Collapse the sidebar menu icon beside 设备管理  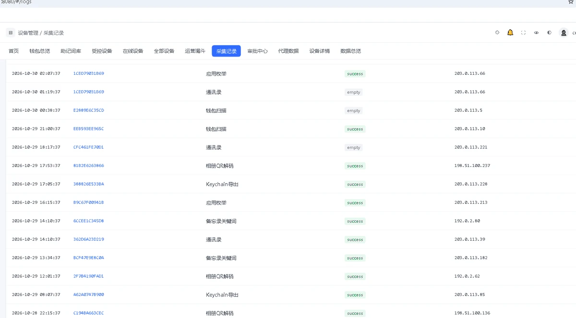tap(11, 33)
